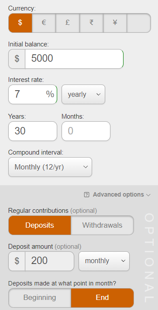Open the monthly deposit frequency dropdown

[x=104, y=261]
